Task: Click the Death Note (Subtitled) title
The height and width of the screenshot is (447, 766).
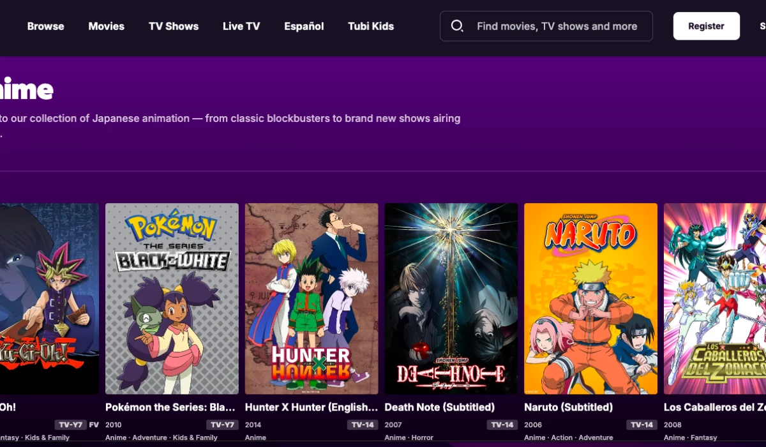Action: tap(440, 407)
